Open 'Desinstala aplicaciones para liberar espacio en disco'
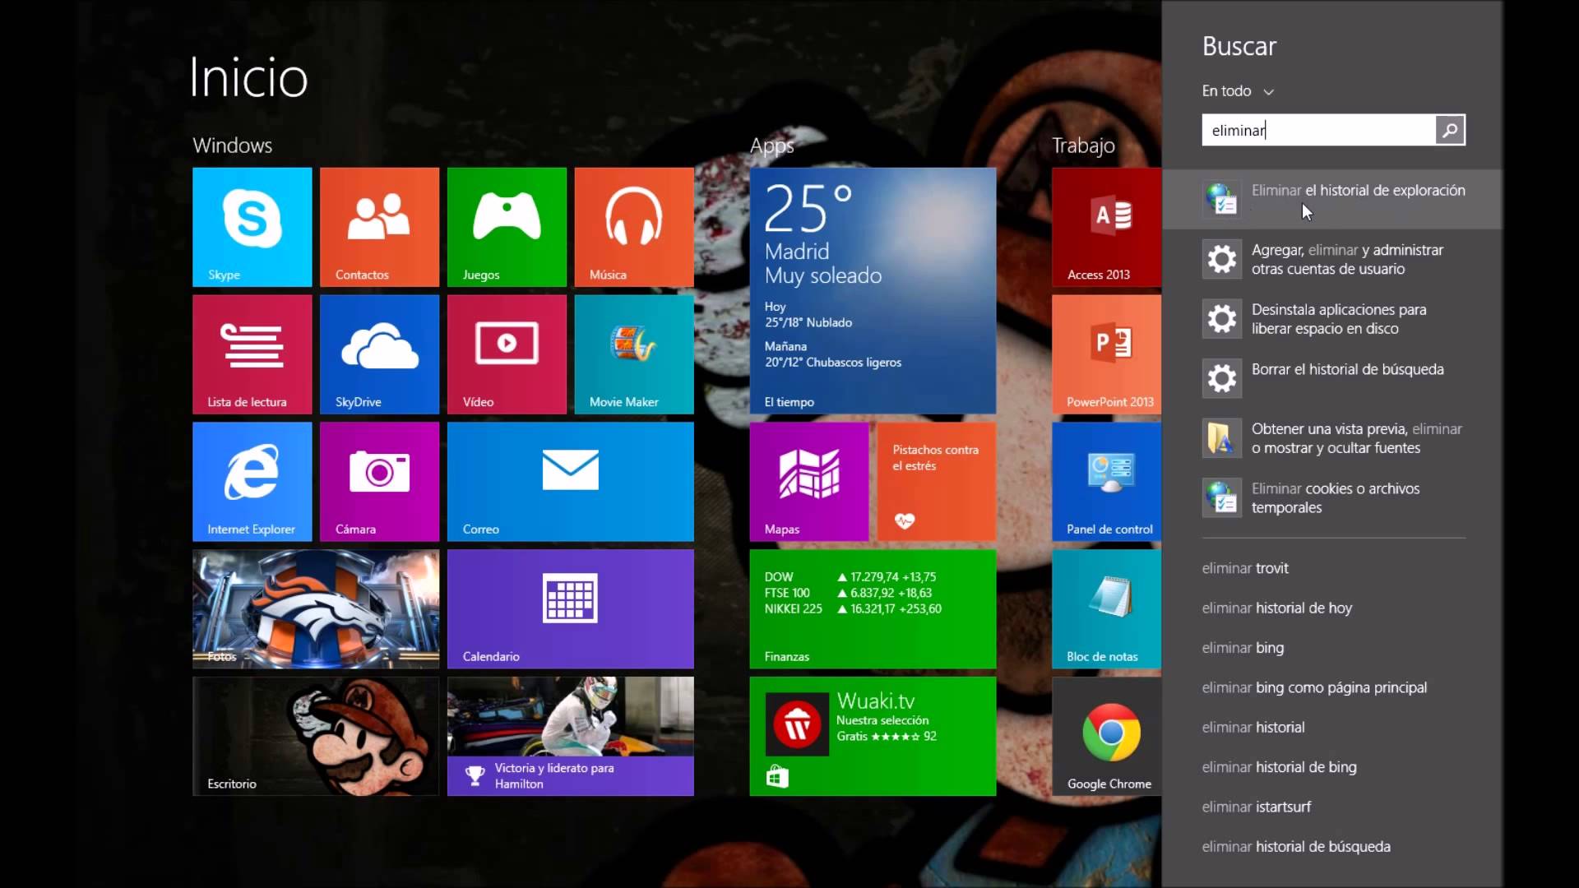Viewport: 1579px width, 888px height. (1338, 319)
